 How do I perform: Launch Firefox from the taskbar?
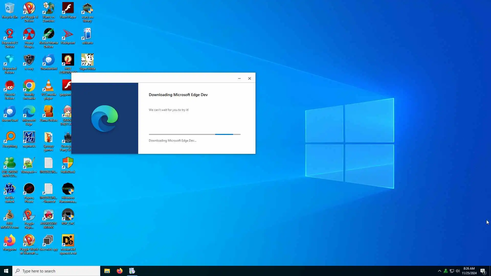(x=119, y=271)
